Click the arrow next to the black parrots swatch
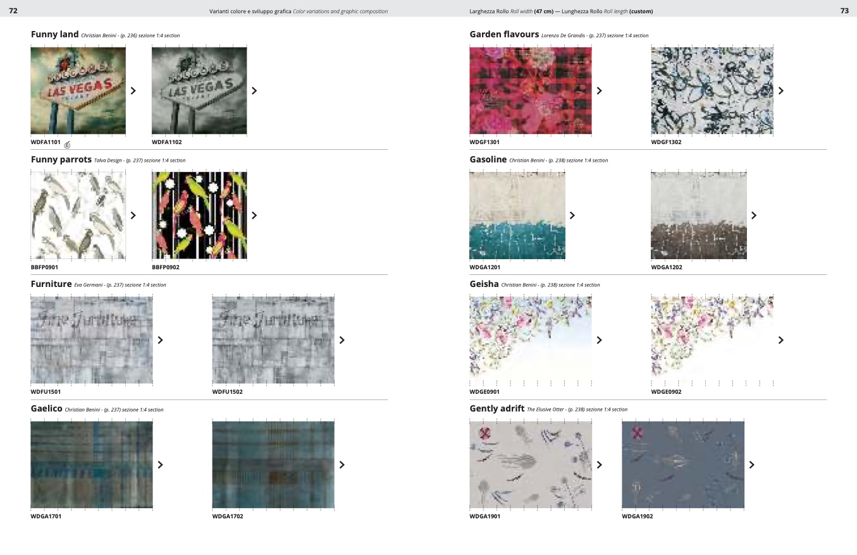The height and width of the screenshot is (555, 857). [254, 216]
